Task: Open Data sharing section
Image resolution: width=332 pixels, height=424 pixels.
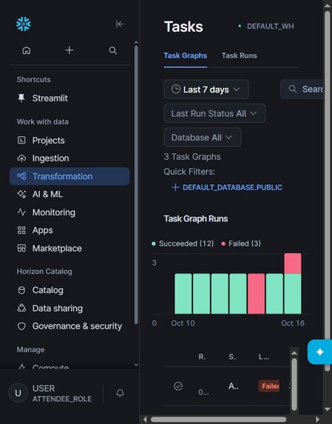Action: pos(70,309)
